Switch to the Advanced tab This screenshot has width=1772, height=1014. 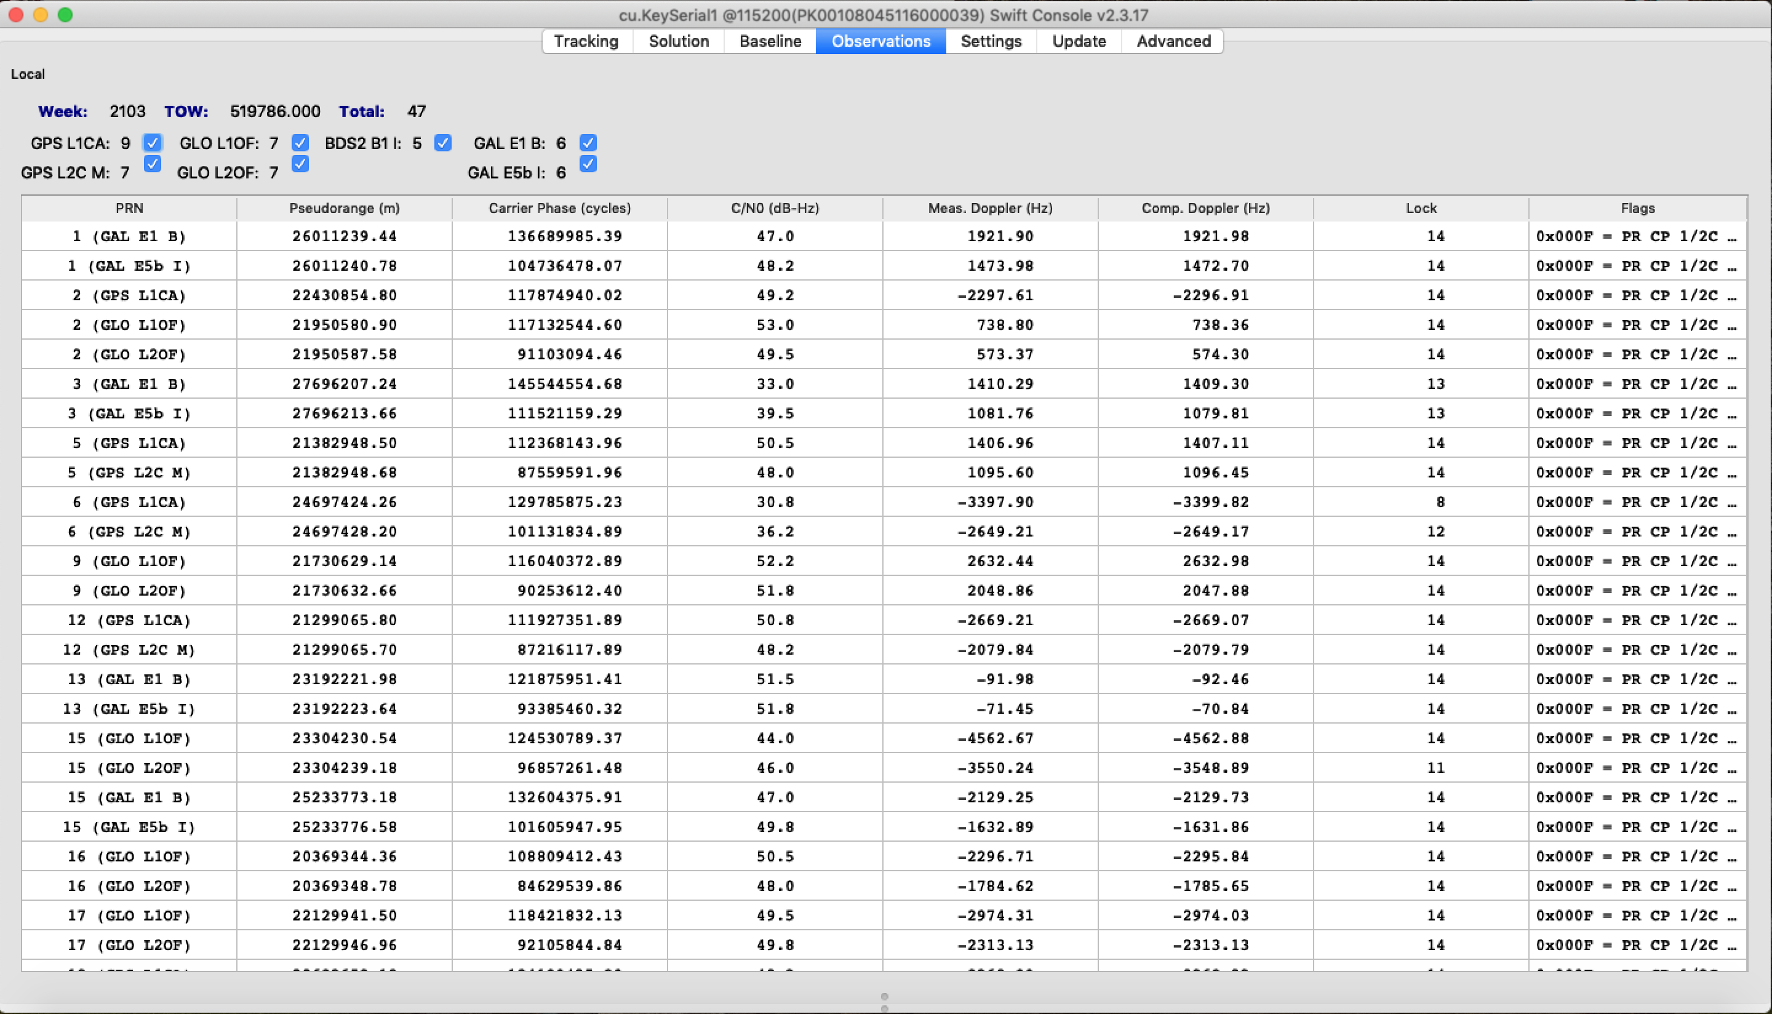[1173, 41]
